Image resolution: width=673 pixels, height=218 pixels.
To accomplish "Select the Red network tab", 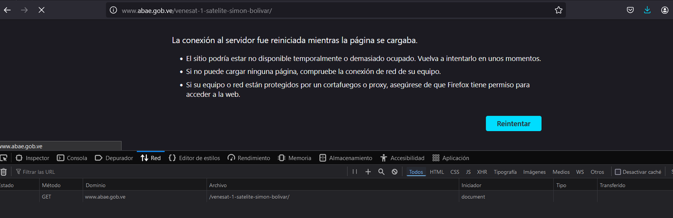I will tap(151, 158).
